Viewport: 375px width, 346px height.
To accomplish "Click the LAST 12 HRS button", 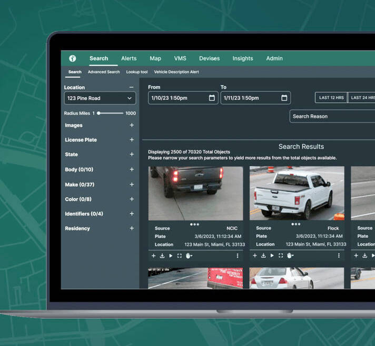I will (331, 98).
